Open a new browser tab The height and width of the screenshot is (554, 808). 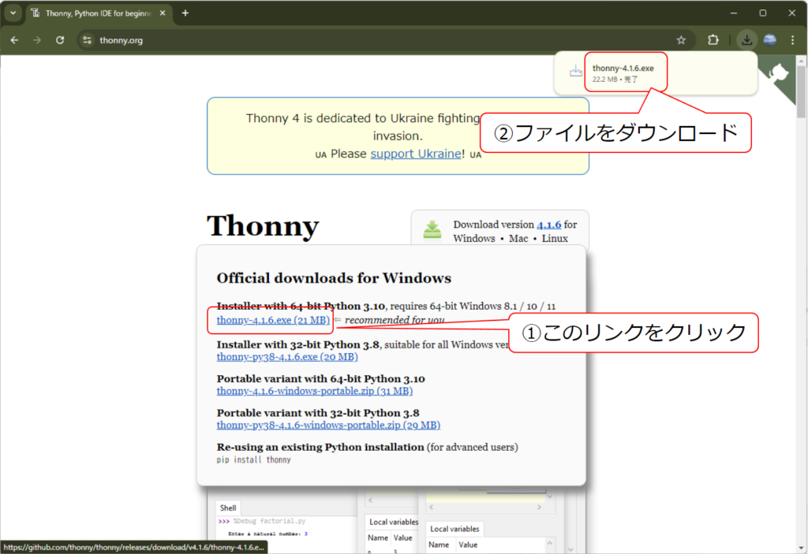point(185,13)
